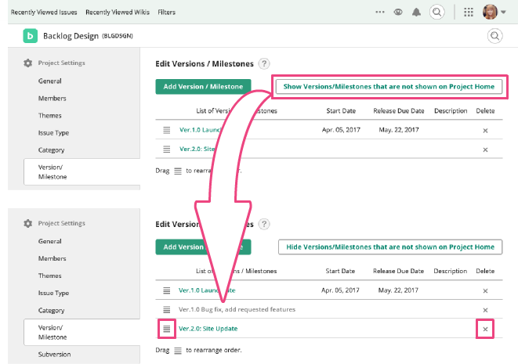
Task: Click the project search magnifier icon
Action: (494, 36)
